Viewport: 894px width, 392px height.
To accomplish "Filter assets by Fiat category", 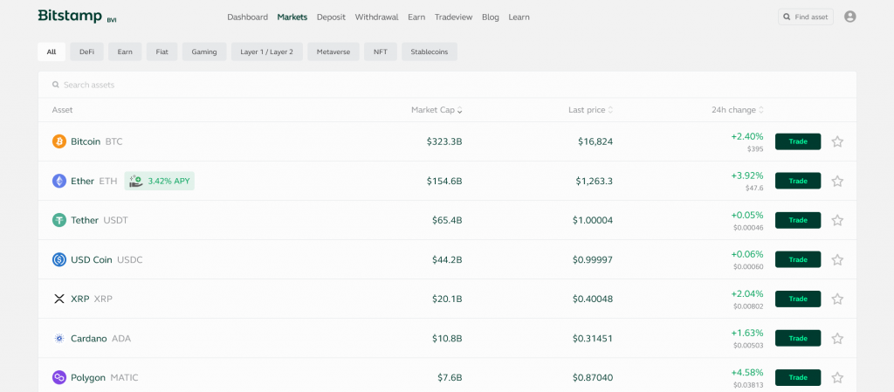I will point(162,52).
